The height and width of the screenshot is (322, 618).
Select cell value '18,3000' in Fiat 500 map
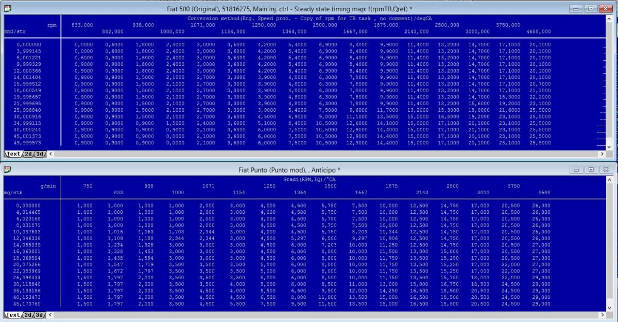click(x=509, y=97)
